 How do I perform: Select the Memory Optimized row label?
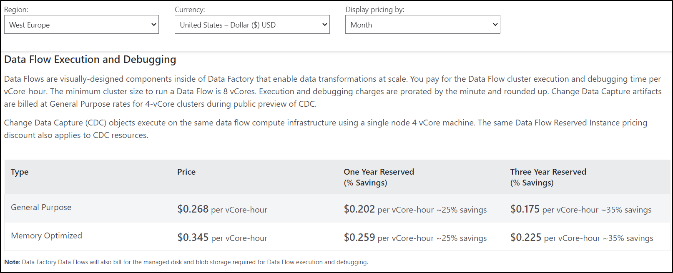(47, 236)
